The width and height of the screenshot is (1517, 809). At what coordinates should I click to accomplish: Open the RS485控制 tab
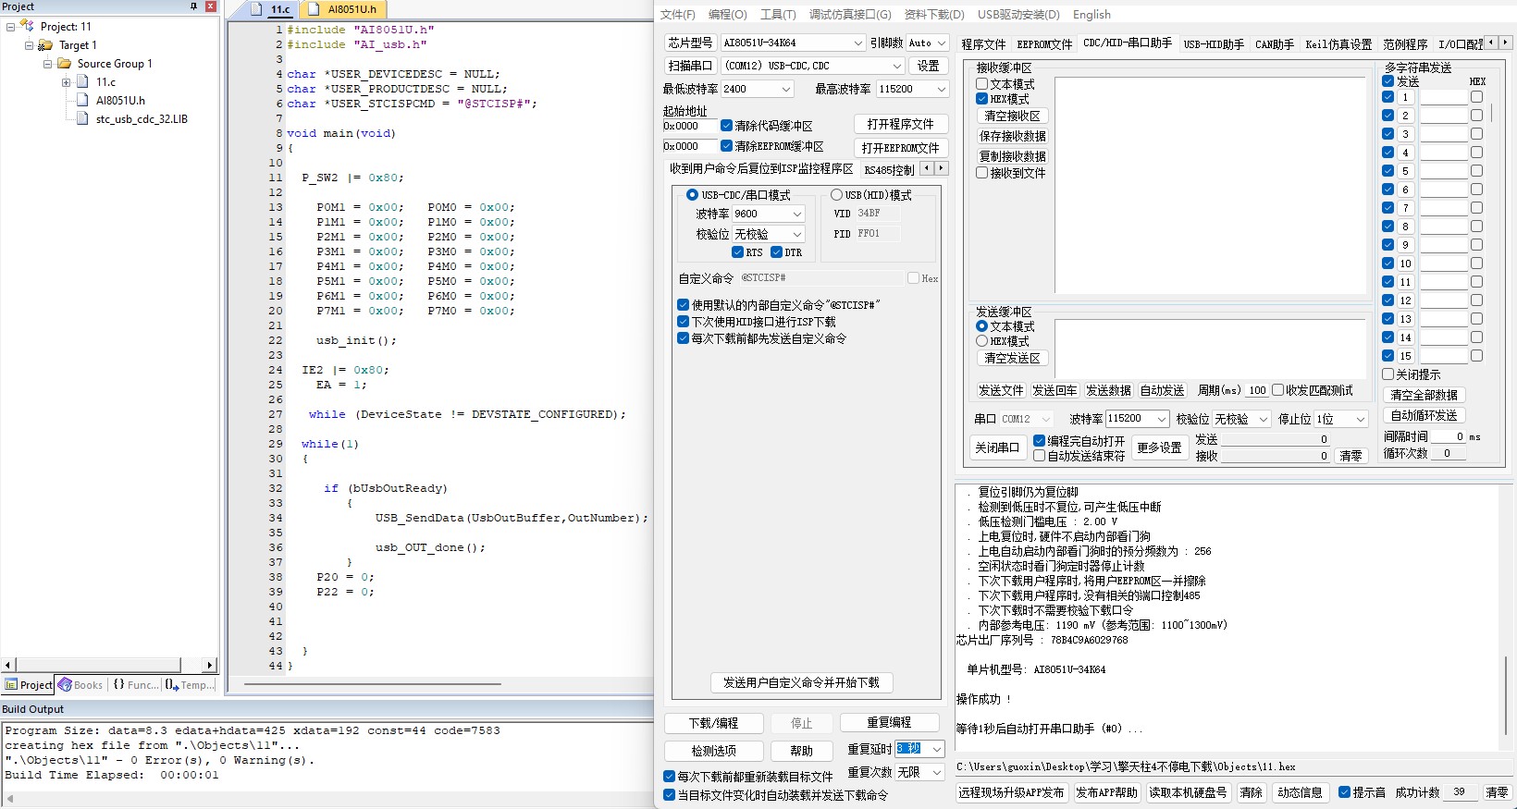pos(888,169)
